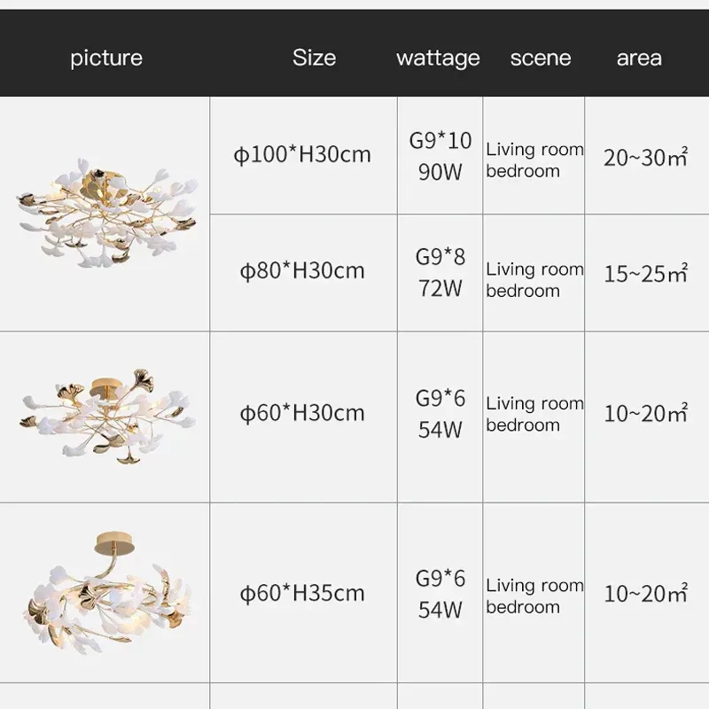Click the G9*10 90W wattage cell
This screenshot has width=709, height=709.
pyautogui.click(x=440, y=156)
